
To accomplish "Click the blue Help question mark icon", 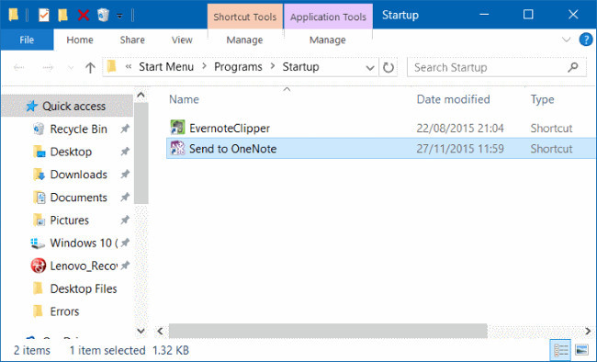I will [586, 40].
